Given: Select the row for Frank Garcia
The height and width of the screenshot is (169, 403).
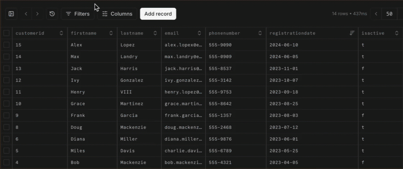Looking at the screenshot, I should pos(6,115).
